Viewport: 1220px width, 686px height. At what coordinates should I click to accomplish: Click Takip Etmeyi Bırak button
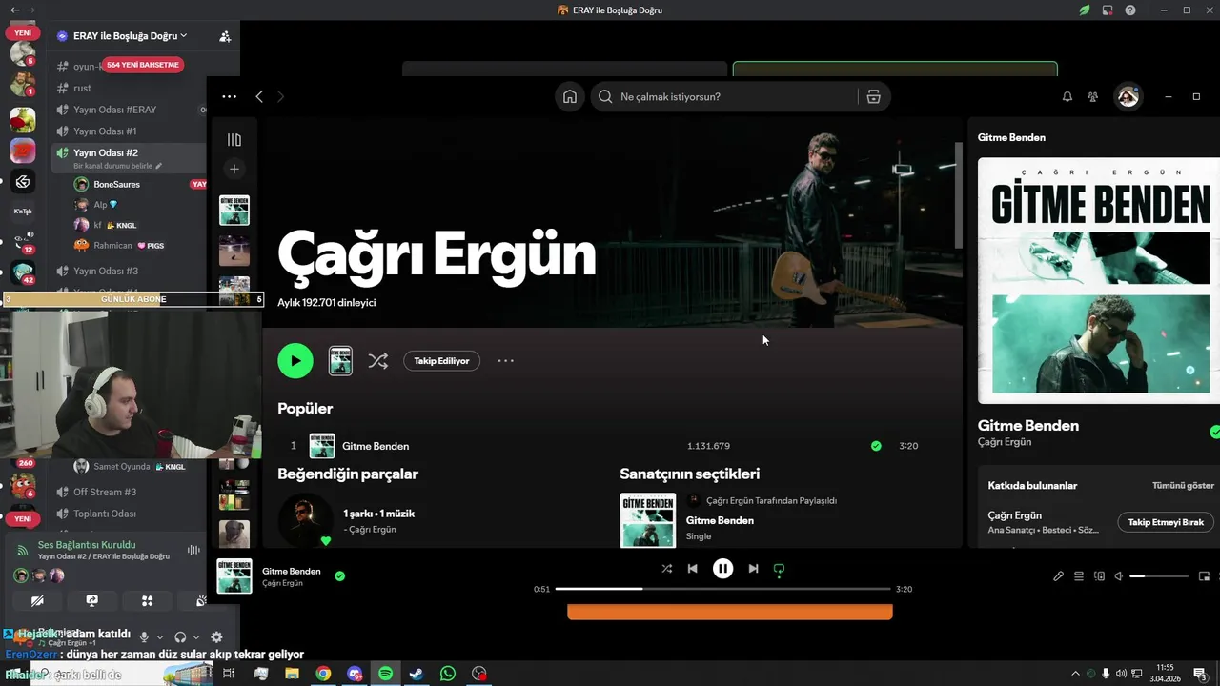[x=1166, y=522]
